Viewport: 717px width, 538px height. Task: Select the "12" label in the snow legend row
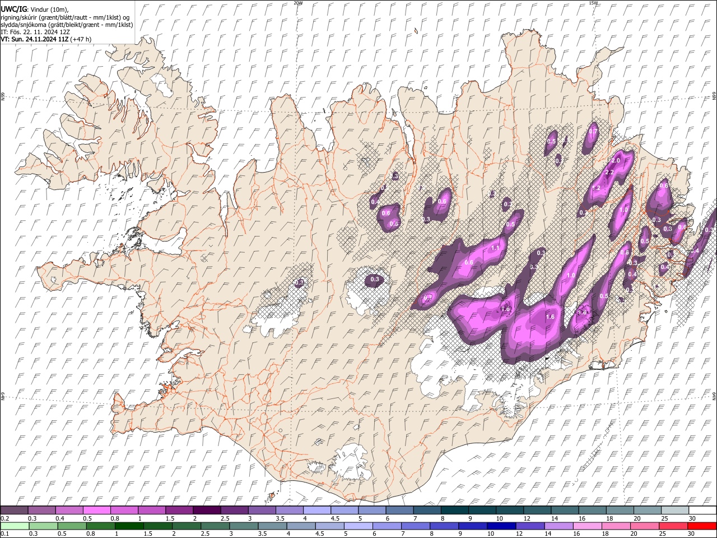point(527,518)
